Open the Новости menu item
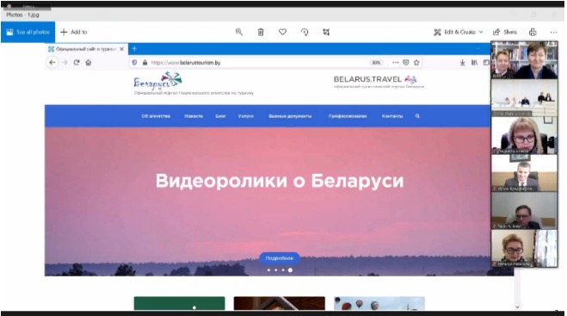 194,116
